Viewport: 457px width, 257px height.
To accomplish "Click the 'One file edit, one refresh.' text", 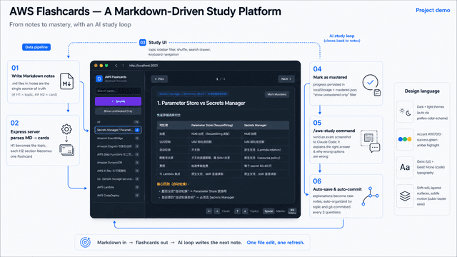I will [x=276, y=243].
